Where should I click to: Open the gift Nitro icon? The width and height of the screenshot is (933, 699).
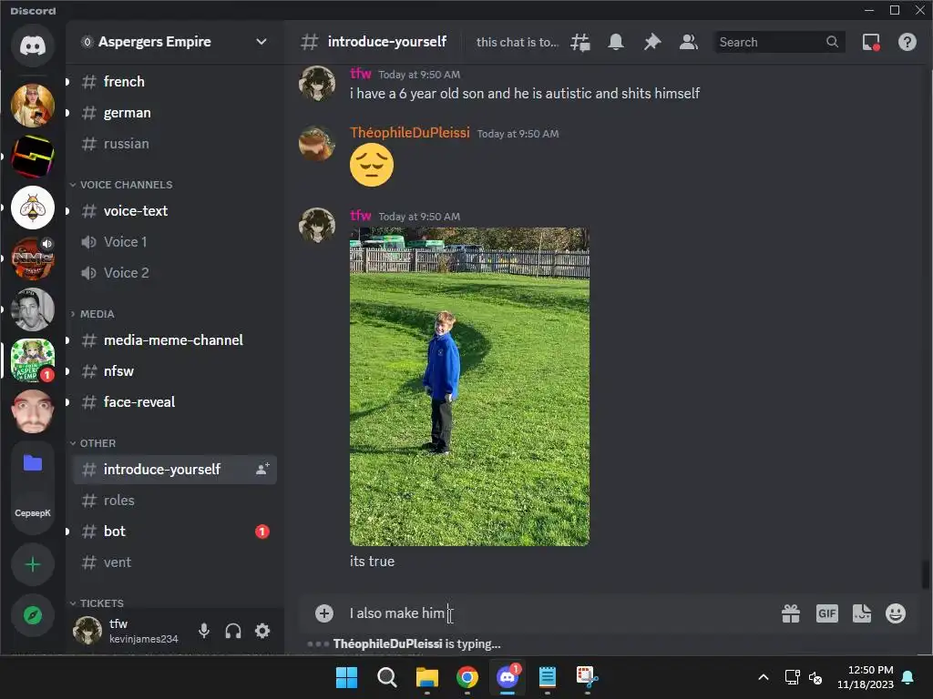click(791, 613)
